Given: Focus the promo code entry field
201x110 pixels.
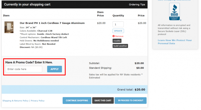Looking at the screenshot, I should coord(24,69).
